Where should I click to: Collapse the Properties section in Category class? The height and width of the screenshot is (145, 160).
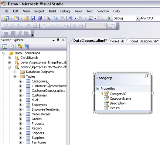[98, 88]
